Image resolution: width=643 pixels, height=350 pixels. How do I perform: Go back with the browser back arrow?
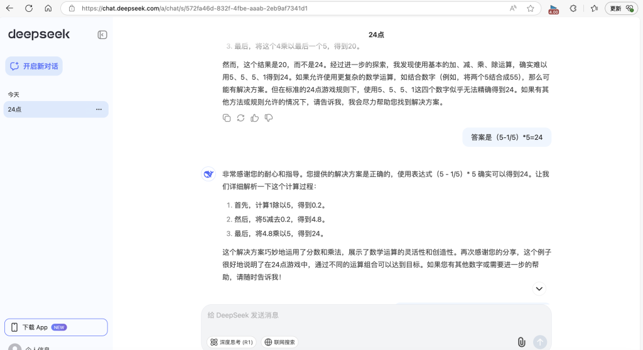pyautogui.click(x=9, y=8)
